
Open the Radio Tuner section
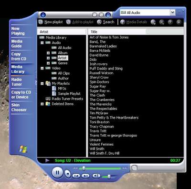17,82
